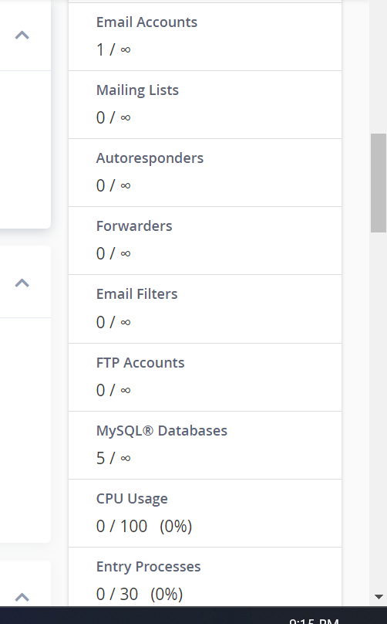Collapse the middle panel using its chevron
Viewport: 387px width, 624px height.
(x=22, y=283)
